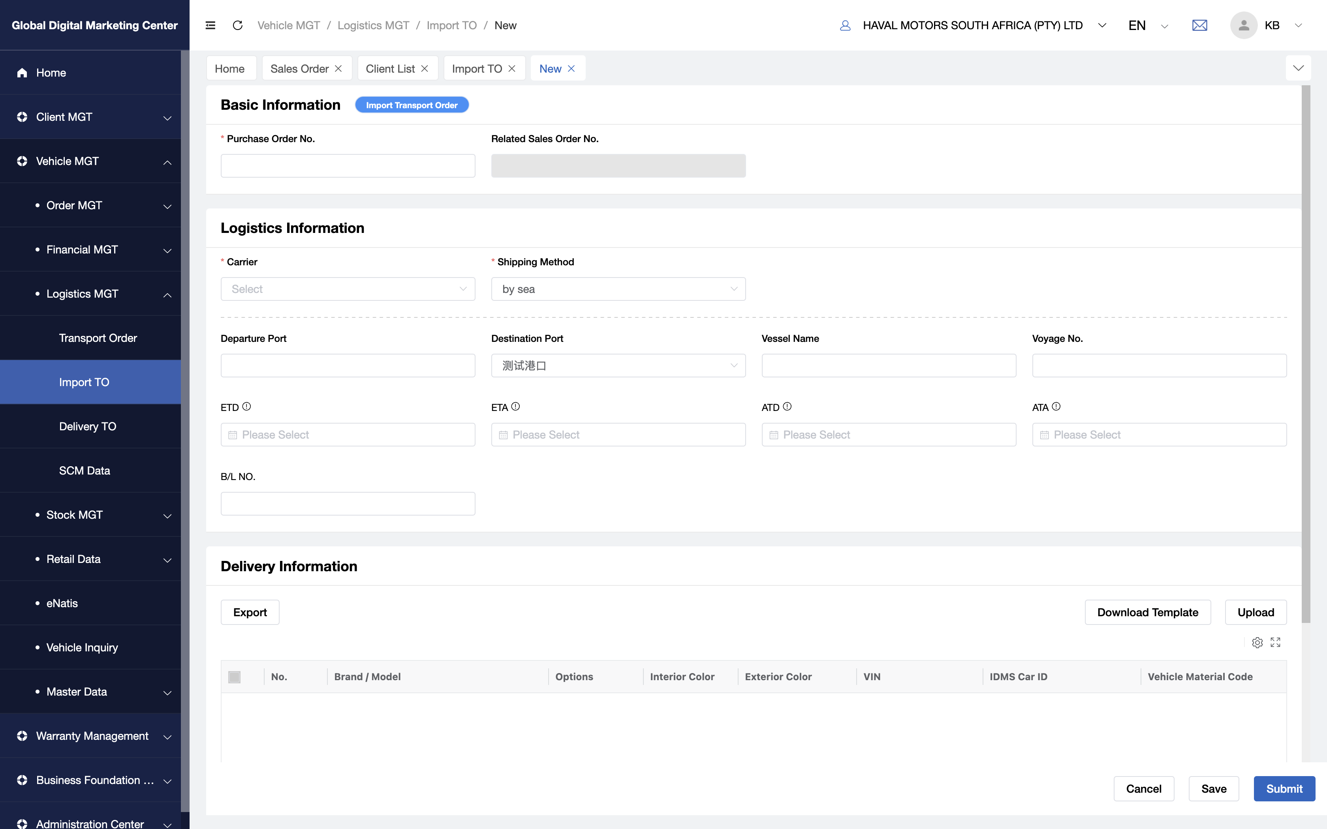1327x829 pixels.
Task: Collapse Logistics MGT submenu
Action: (167, 295)
